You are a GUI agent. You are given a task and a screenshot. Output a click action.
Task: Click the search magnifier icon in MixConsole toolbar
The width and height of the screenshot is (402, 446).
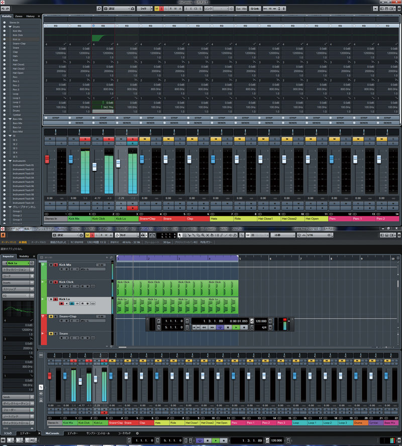99,9
